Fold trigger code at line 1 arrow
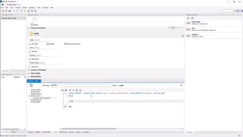Image resolution: width=243 pixels, height=137 pixels. pyautogui.click(x=65, y=93)
